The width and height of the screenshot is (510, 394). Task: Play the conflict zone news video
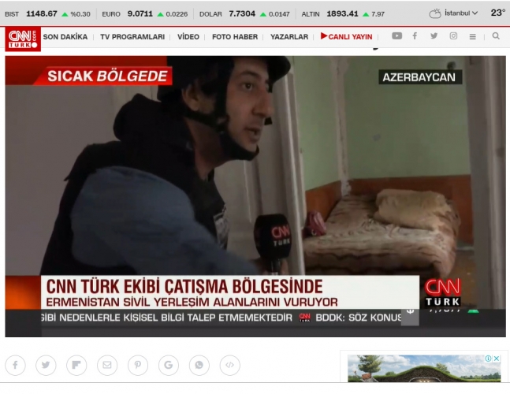(255, 196)
